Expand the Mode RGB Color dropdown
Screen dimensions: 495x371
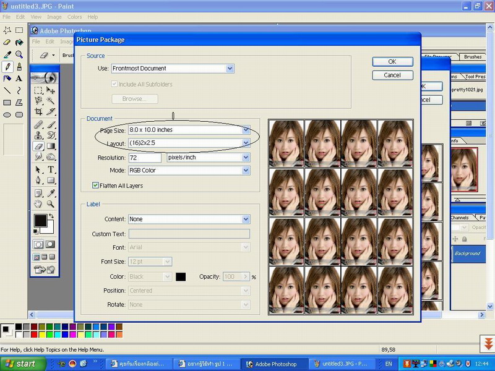(x=246, y=170)
